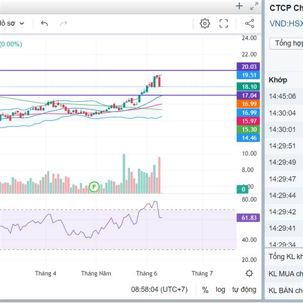Click the Khớp column header
303x303 pixels.
(278, 80)
